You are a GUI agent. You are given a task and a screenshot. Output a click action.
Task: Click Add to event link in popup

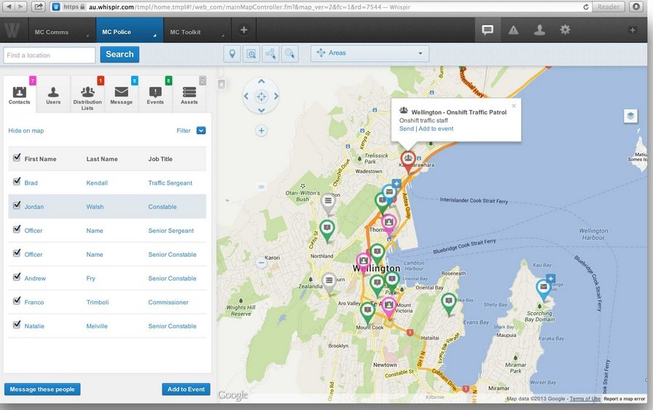(x=436, y=128)
